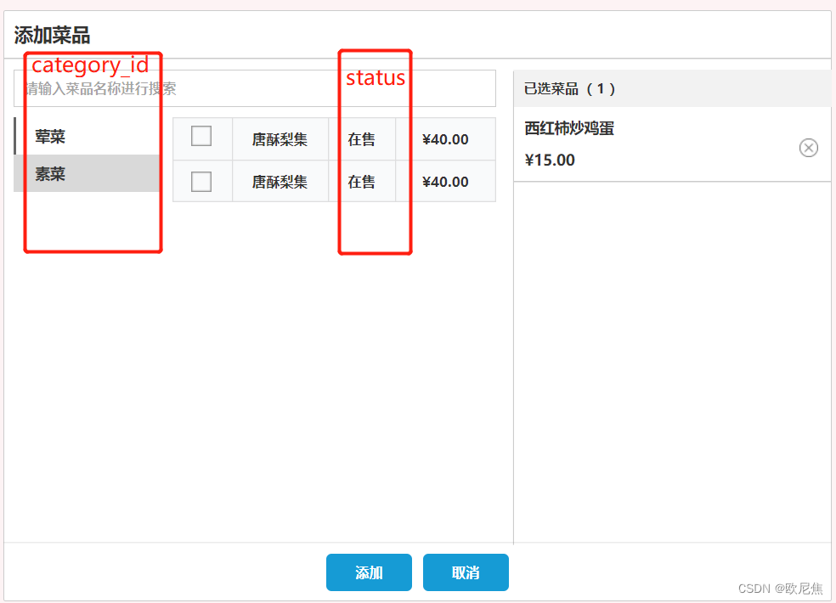The width and height of the screenshot is (836, 603).
Task: Click the 添加 button to confirm
Action: click(369, 572)
